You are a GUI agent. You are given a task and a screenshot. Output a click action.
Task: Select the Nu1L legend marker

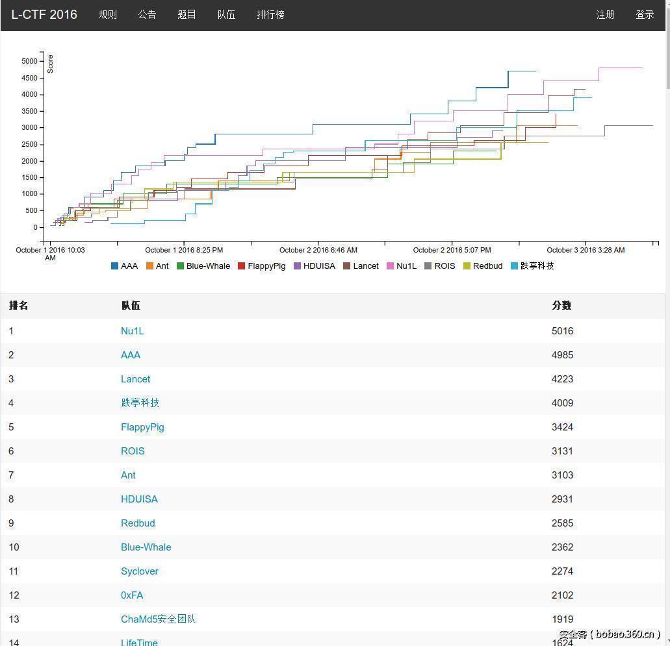coord(389,266)
